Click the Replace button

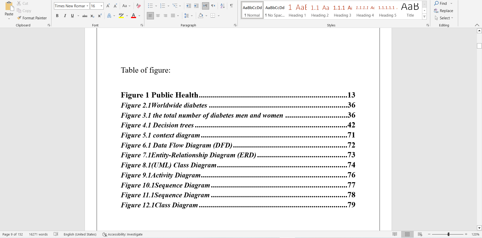444,11
